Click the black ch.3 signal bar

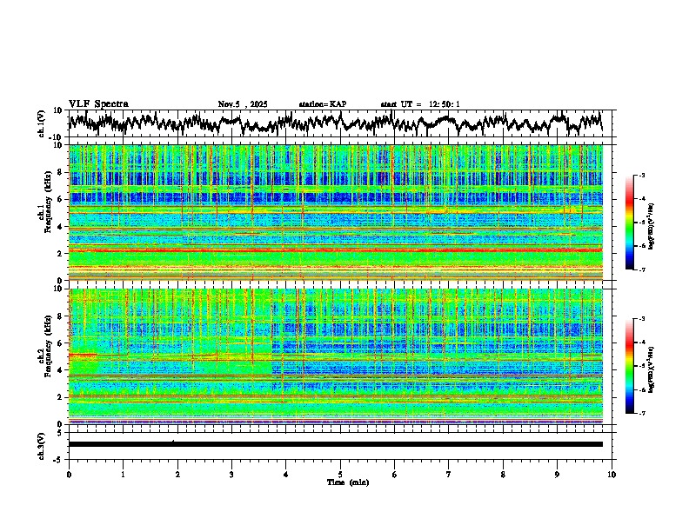click(335, 444)
